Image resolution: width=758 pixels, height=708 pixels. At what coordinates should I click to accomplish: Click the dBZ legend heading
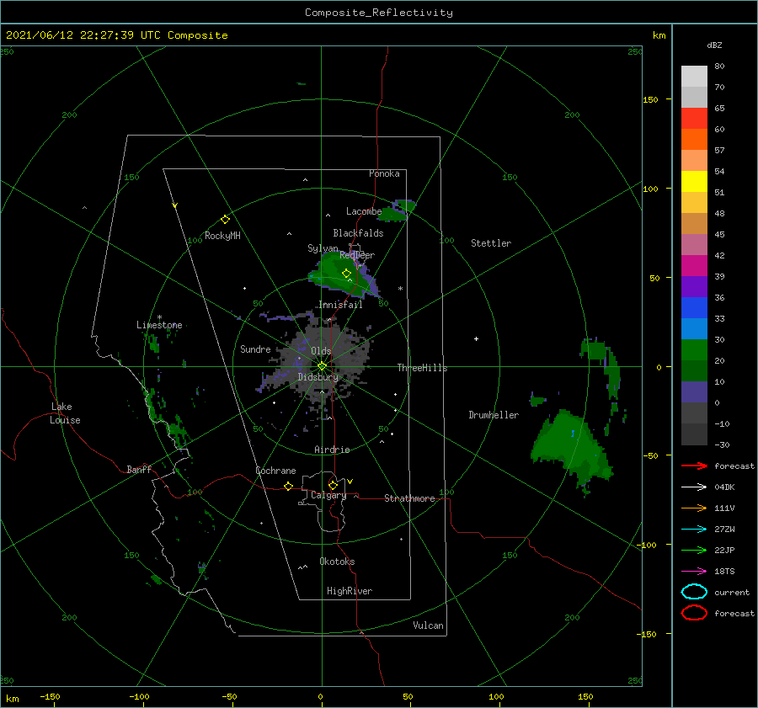pos(714,45)
